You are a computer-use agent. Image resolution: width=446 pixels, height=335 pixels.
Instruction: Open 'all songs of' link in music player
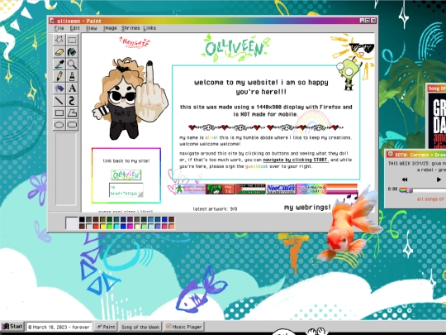point(431,199)
